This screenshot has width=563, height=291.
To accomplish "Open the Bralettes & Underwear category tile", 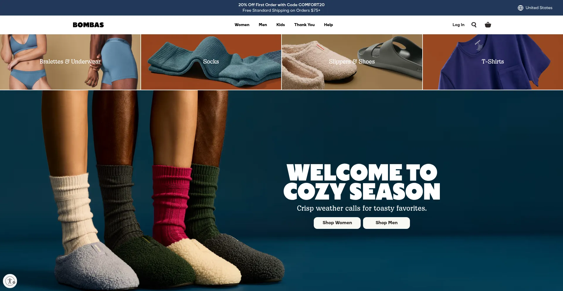I will pyautogui.click(x=70, y=62).
